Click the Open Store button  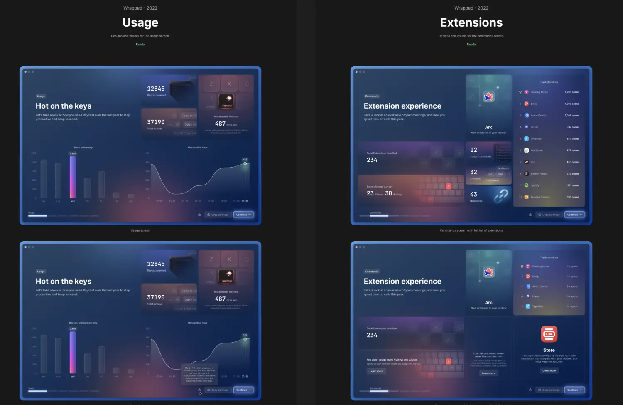click(549, 370)
